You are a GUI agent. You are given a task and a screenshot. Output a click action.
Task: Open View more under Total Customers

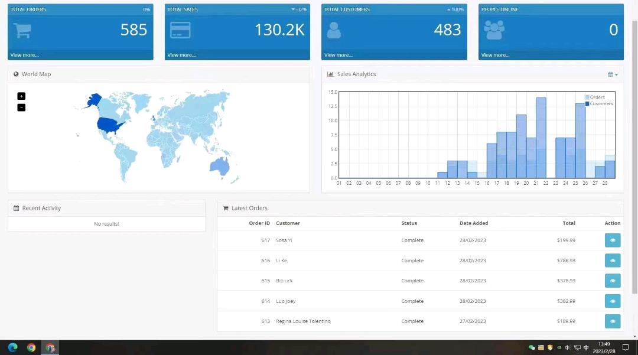[338, 55]
